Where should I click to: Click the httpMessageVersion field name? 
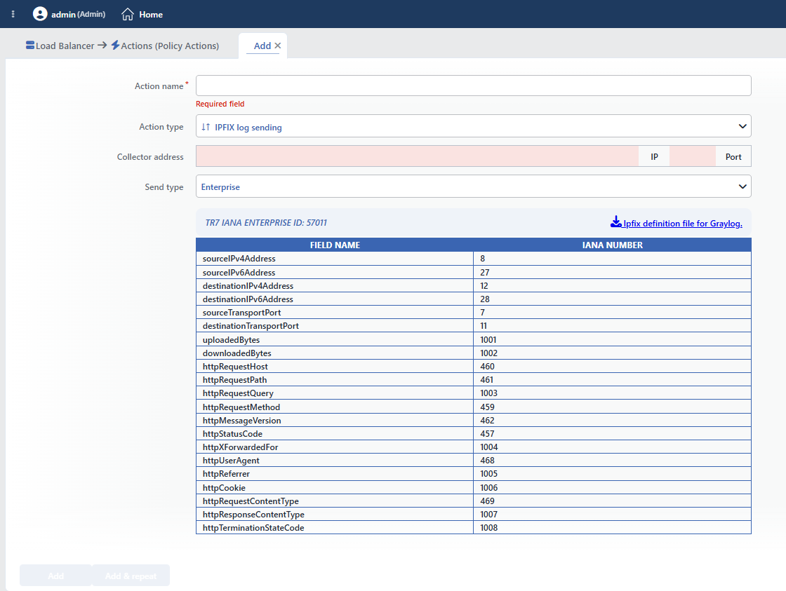(x=241, y=420)
